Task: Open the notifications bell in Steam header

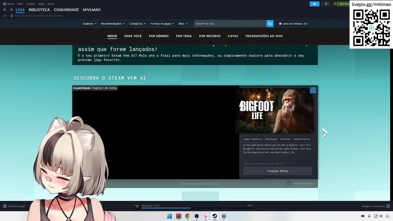Action: pyautogui.click(x=326, y=4)
